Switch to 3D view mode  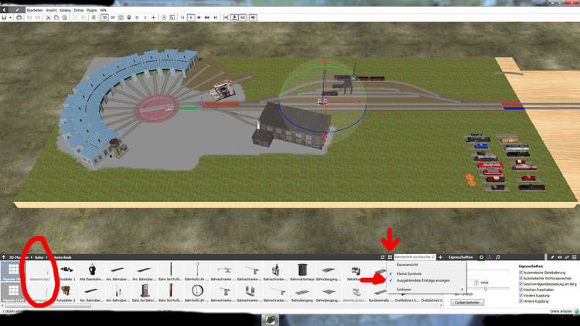pyautogui.click(x=104, y=17)
